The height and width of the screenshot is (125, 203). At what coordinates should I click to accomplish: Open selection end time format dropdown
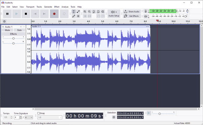pyautogui.click(x=142, y=117)
